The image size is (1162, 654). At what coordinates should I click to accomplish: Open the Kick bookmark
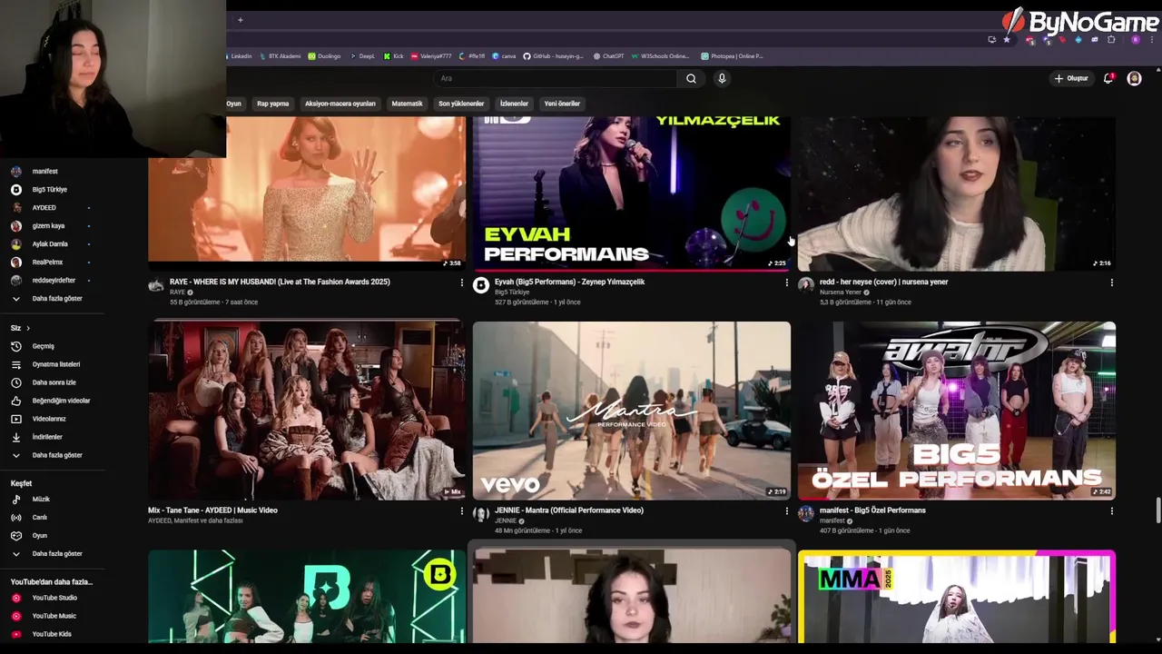393,56
